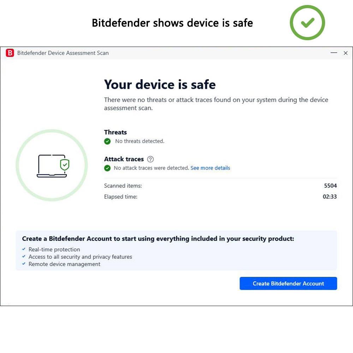
Task: Click the green check beside No threats detected
Action: coord(107,141)
